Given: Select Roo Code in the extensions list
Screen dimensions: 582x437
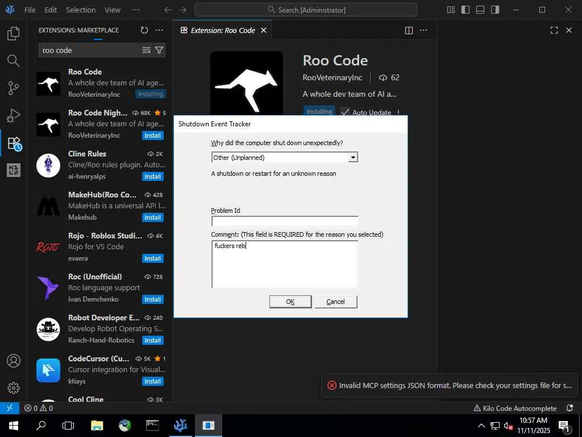Looking at the screenshot, I should pyautogui.click(x=101, y=83).
